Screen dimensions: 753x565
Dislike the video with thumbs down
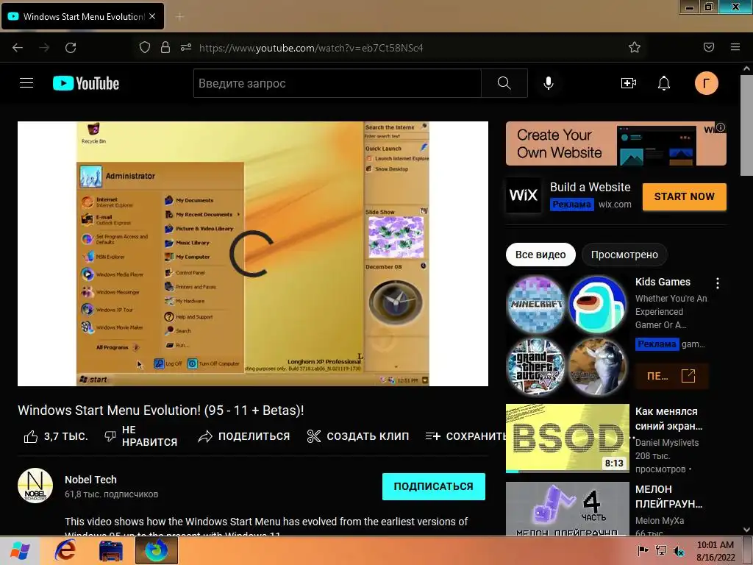(140, 436)
